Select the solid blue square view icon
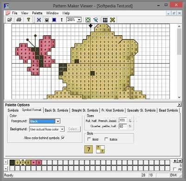This screenshot has width=186, height=181. [54, 20]
